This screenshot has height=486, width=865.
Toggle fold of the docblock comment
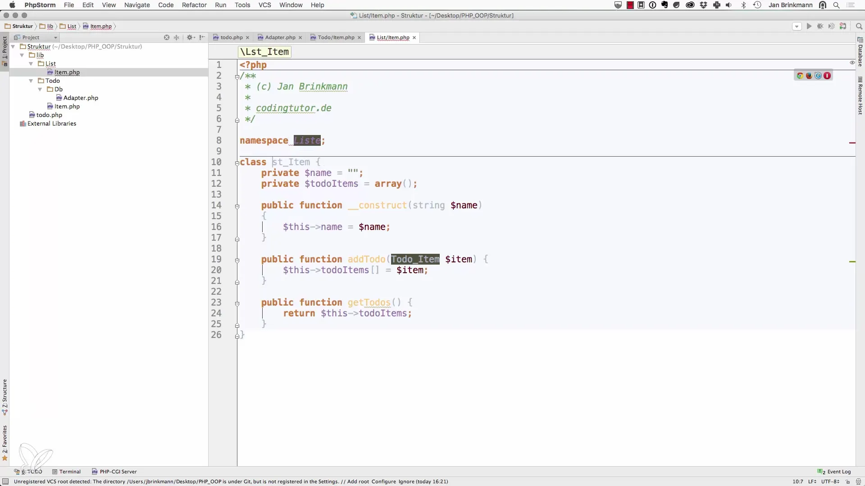pyautogui.click(x=237, y=77)
